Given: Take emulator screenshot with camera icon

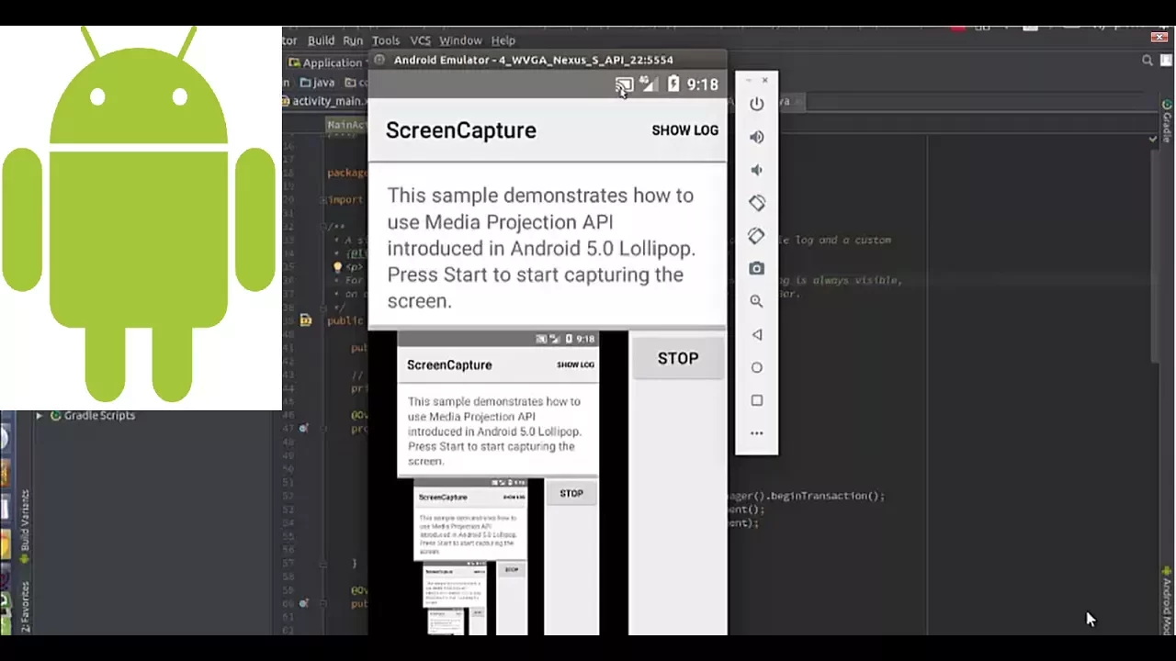Looking at the screenshot, I should coord(756,268).
